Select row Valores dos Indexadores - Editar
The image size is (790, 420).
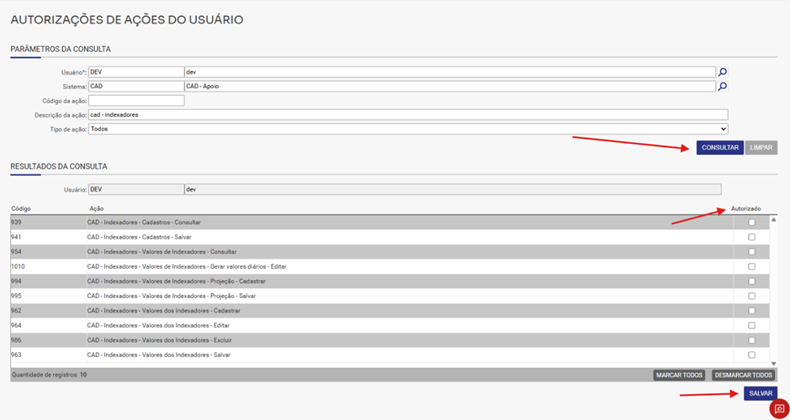[x=158, y=325]
